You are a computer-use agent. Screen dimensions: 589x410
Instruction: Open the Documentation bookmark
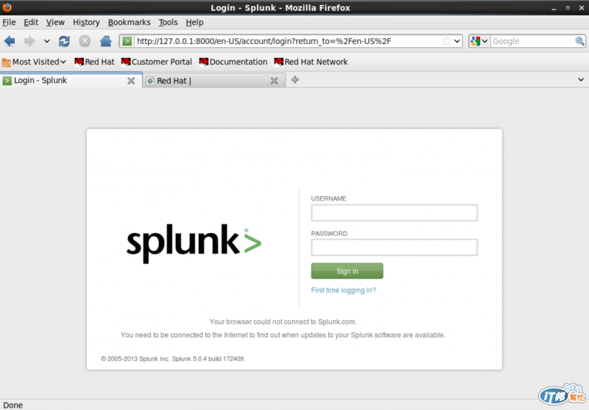click(233, 62)
